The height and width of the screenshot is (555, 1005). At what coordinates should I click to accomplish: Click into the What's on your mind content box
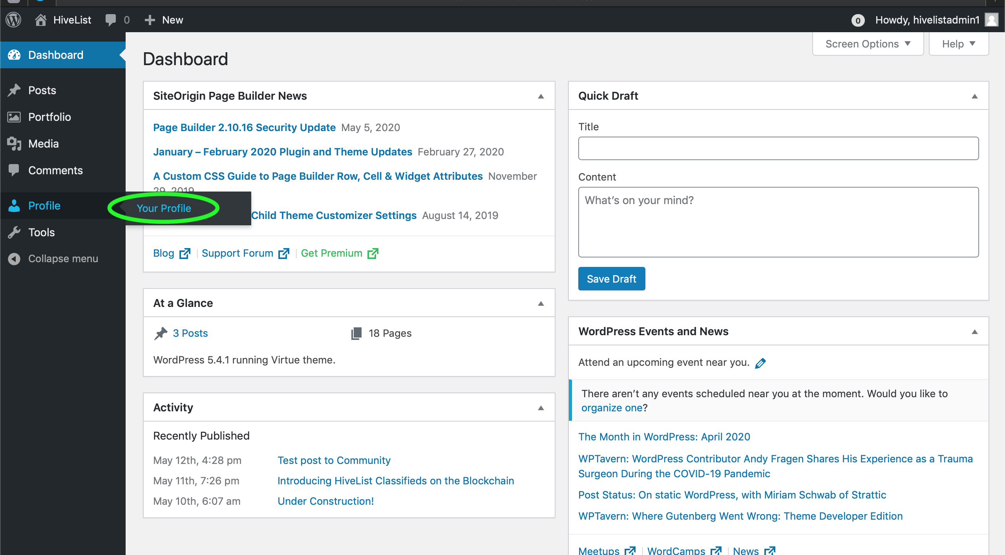(778, 222)
